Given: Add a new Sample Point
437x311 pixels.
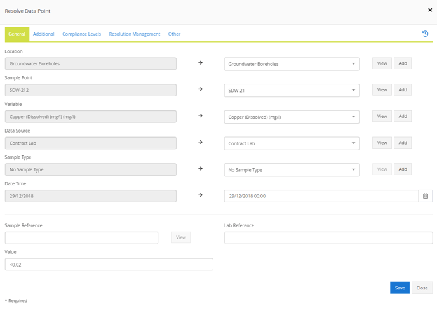Looking at the screenshot, I should [x=403, y=90].
